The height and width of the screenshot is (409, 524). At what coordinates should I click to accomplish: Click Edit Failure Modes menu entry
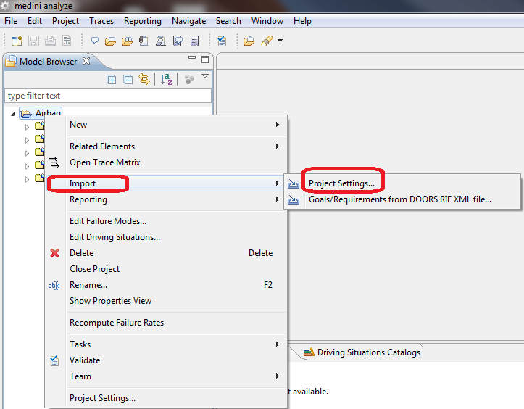[x=107, y=221]
